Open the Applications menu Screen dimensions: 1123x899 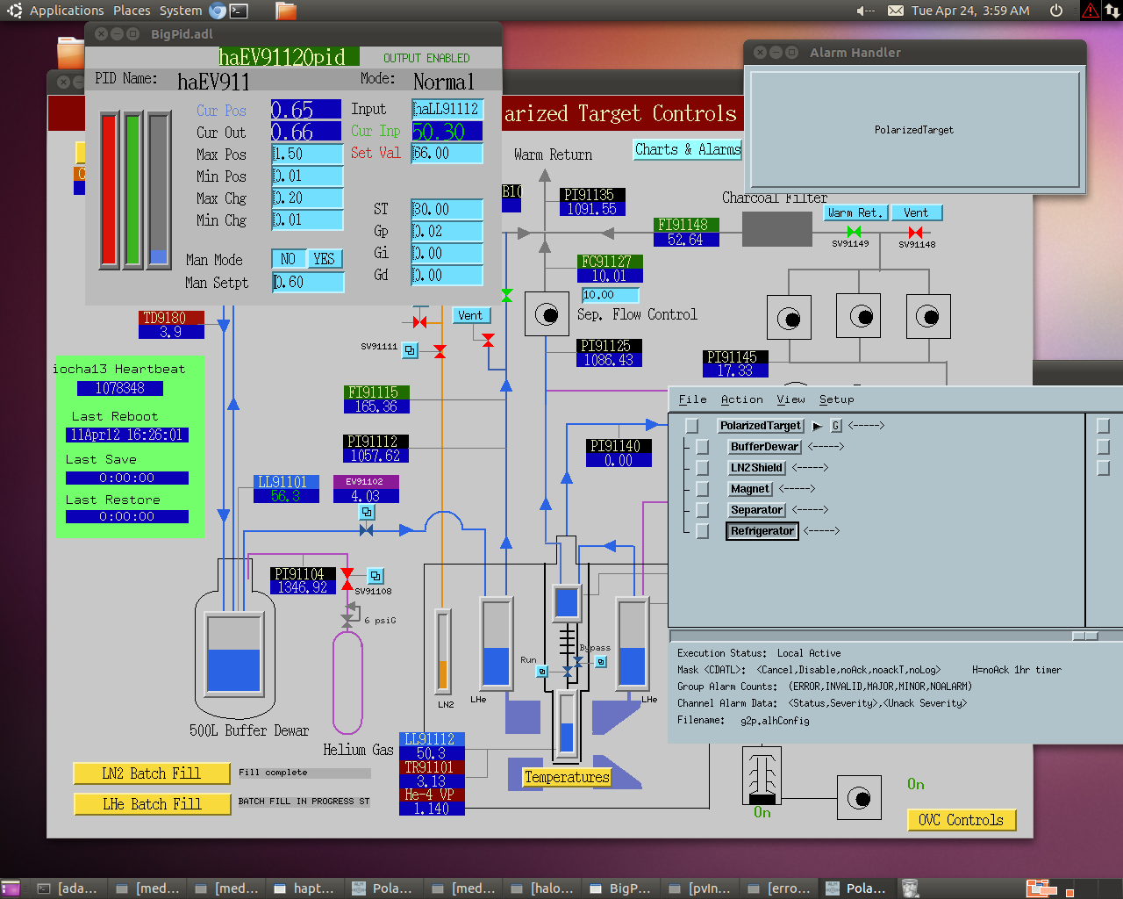tap(67, 11)
